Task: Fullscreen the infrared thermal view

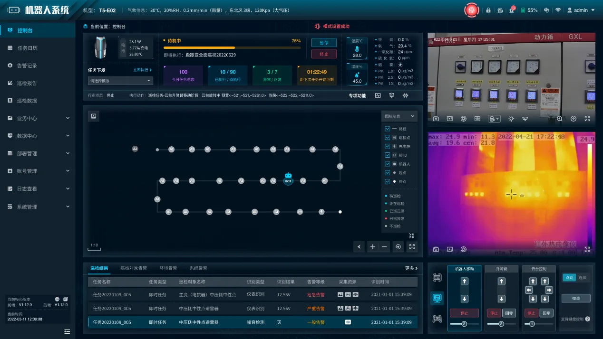Action: coord(587,249)
